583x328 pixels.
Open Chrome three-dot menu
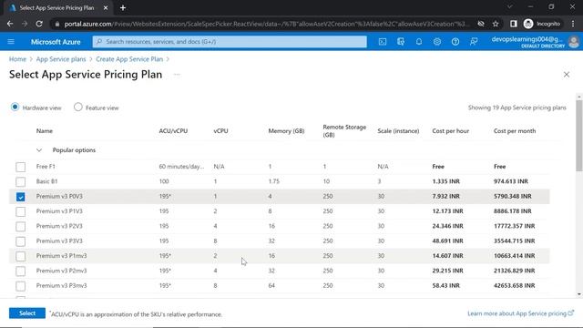pos(573,24)
